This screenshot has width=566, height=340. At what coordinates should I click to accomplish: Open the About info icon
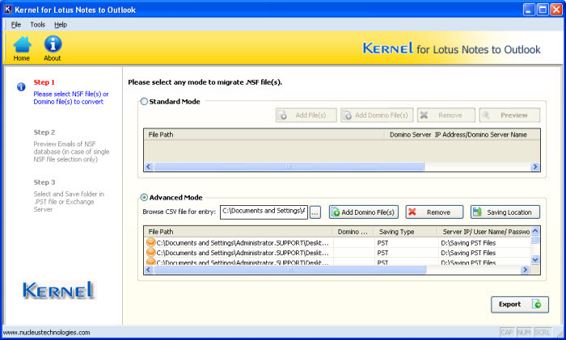click(x=53, y=48)
